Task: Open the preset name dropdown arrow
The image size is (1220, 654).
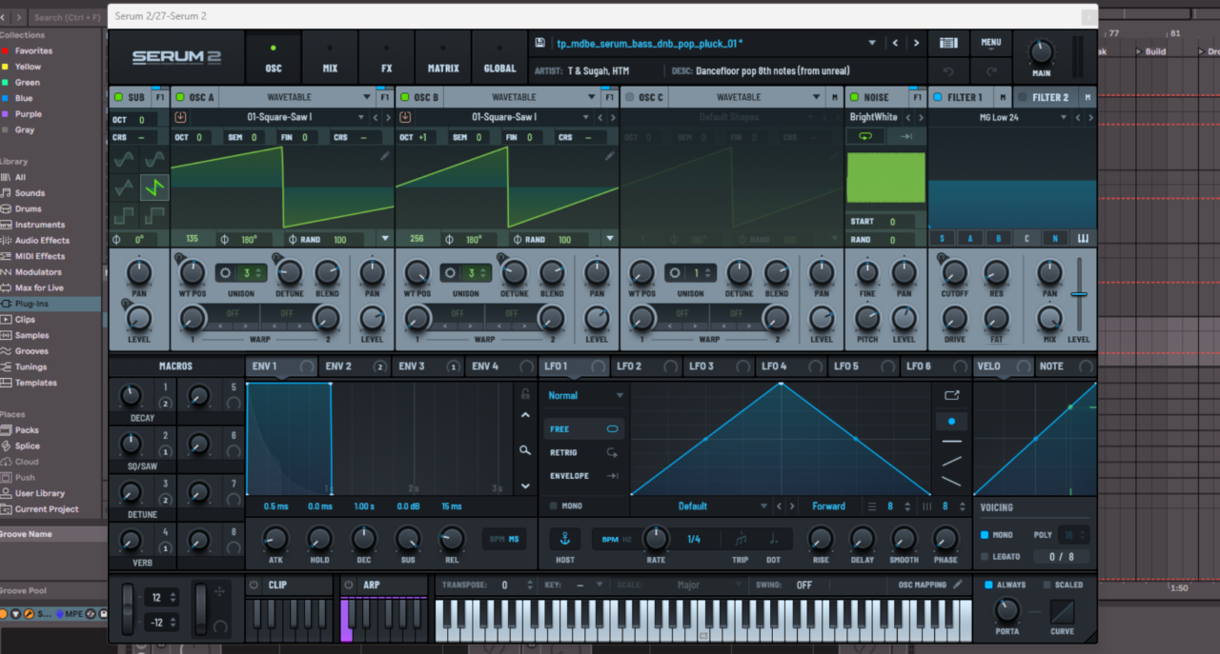Action: (x=871, y=43)
